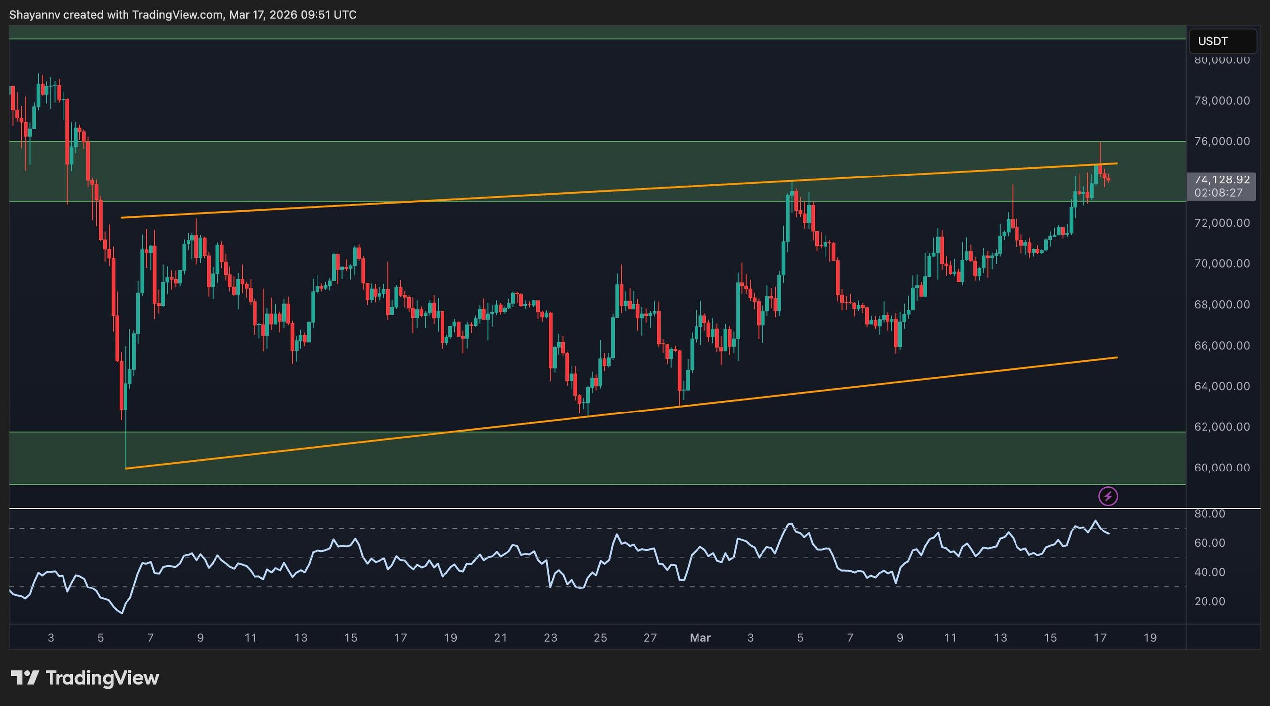This screenshot has height=706, width=1270.
Task: Click the 80.00 RSI scale label
Action: (1209, 514)
